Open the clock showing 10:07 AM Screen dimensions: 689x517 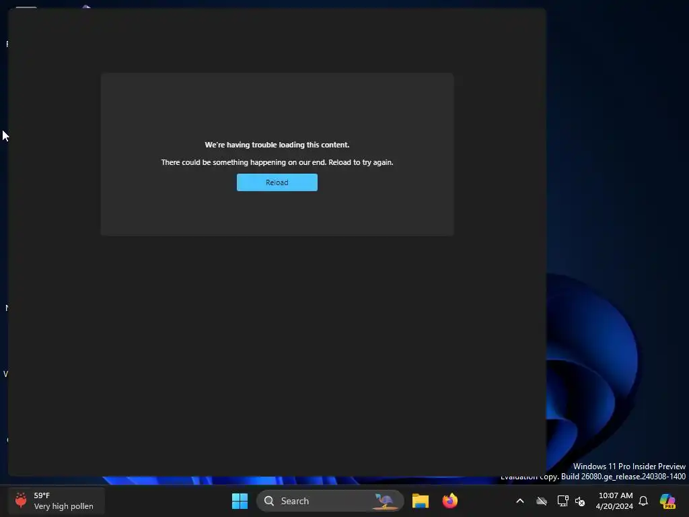pos(615,501)
